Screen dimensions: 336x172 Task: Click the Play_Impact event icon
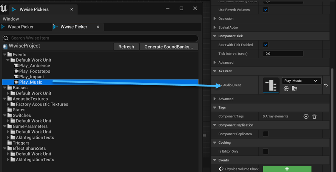click(16, 77)
